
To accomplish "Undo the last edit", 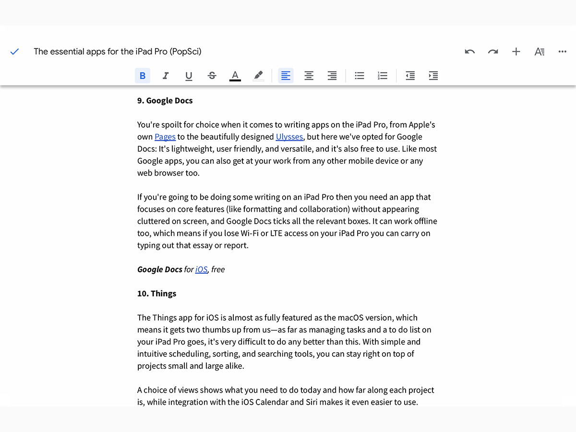I will [x=469, y=52].
